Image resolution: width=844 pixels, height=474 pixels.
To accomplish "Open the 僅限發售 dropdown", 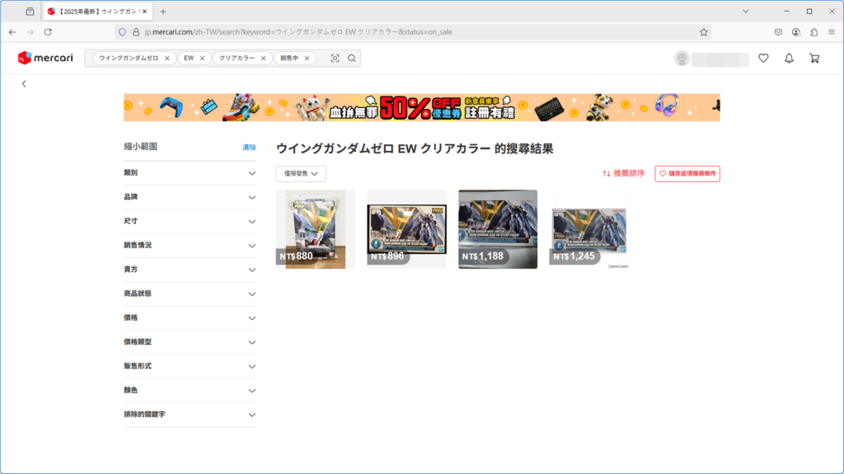I will 301,173.
